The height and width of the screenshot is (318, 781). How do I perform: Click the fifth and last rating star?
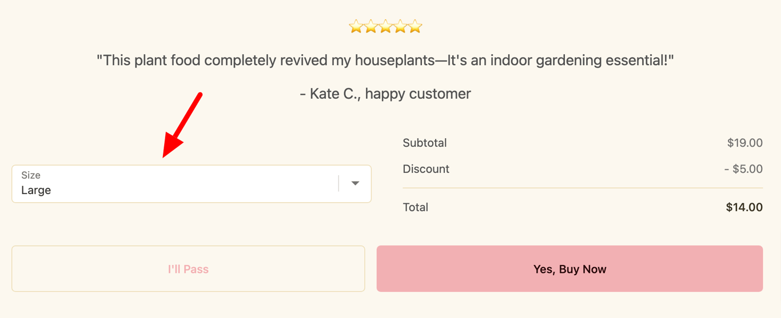click(x=415, y=27)
